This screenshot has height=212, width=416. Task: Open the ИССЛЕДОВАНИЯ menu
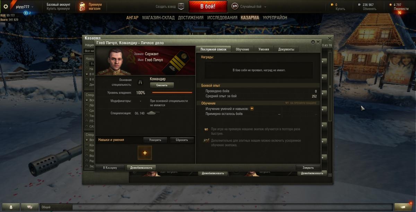(222, 18)
